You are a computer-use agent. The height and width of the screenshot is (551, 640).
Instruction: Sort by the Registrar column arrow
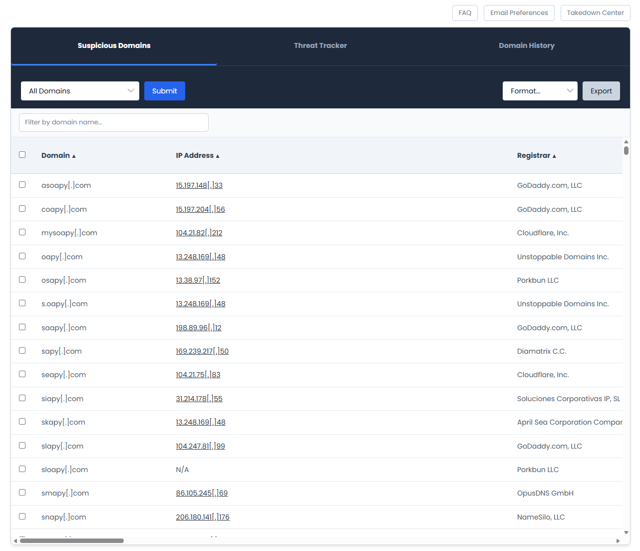(x=554, y=155)
